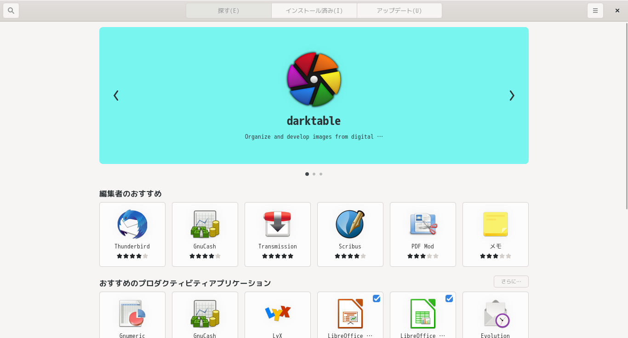Select the first banner page dot
This screenshot has height=338, width=628.
pos(307,174)
